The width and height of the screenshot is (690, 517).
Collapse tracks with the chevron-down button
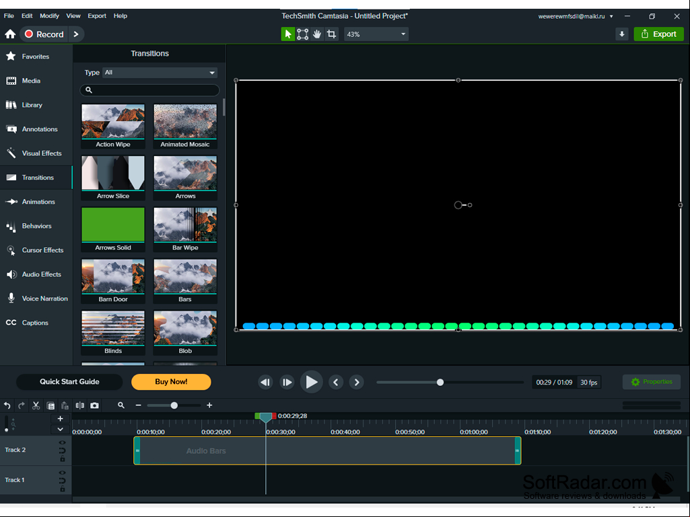(x=61, y=430)
